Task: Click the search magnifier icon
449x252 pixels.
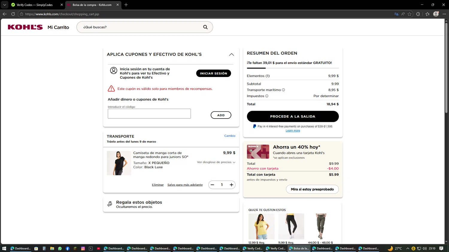Action: pyautogui.click(x=205, y=27)
